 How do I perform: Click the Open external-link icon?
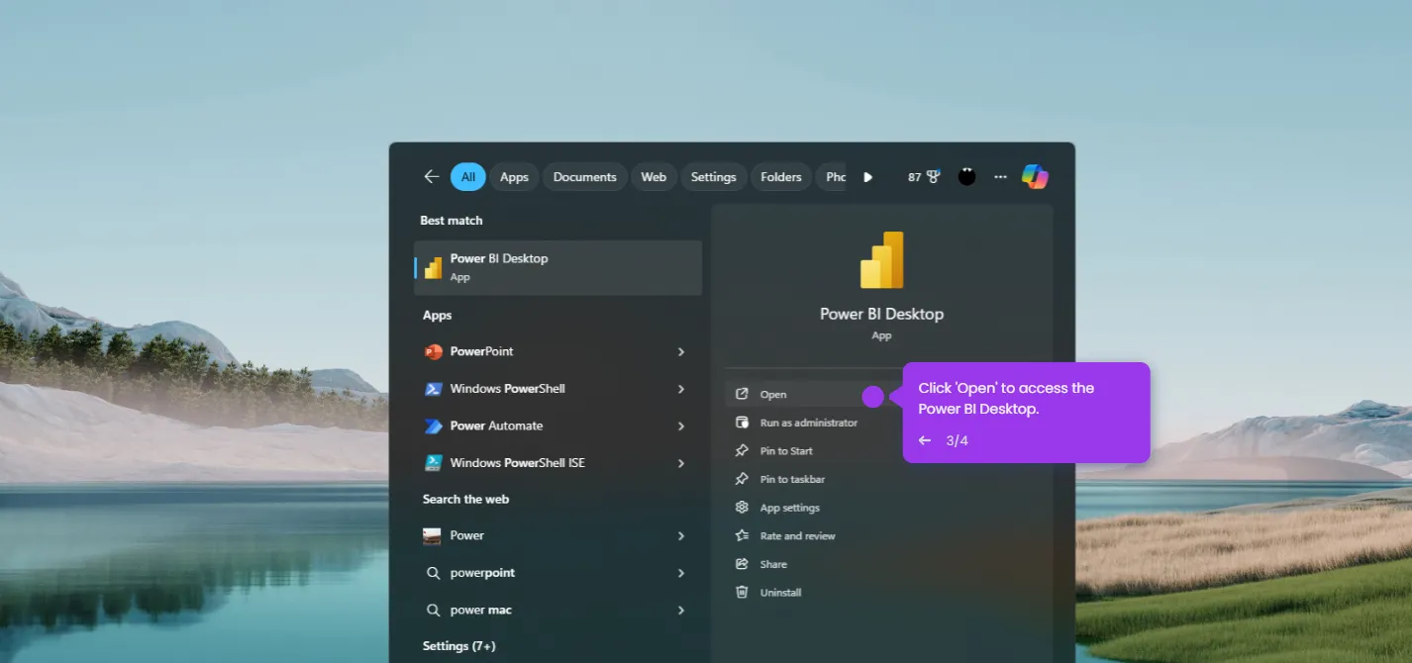[x=742, y=394]
